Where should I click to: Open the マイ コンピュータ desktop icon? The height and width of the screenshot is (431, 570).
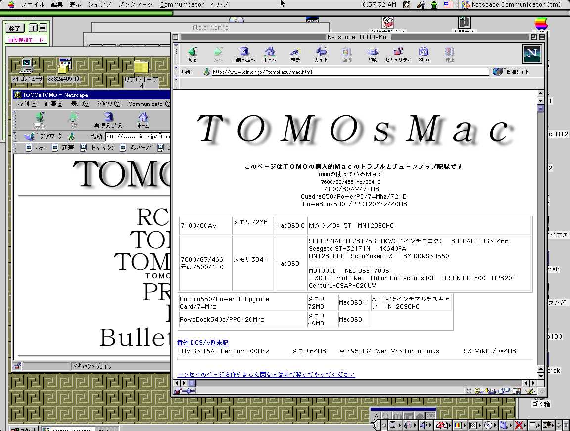click(27, 70)
